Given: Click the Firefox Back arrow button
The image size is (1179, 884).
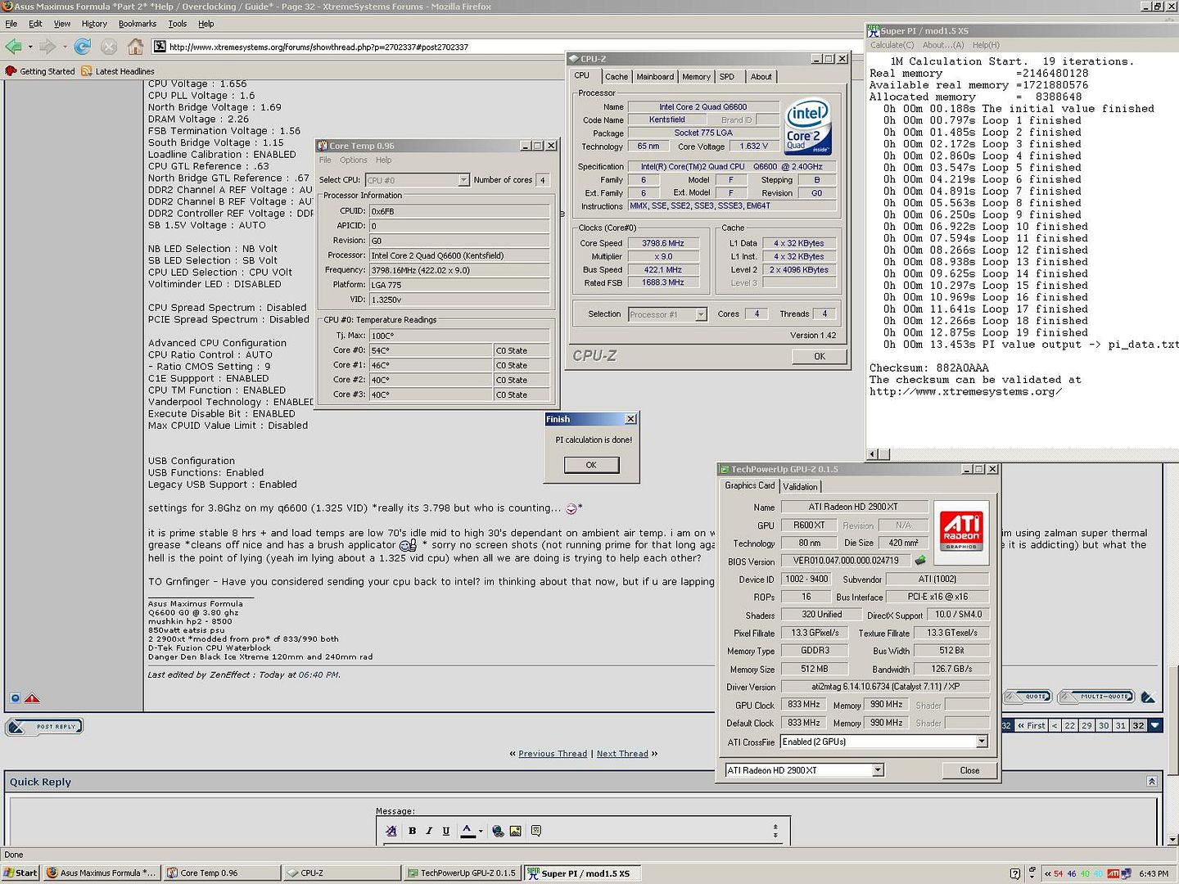Looking at the screenshot, I should tap(13, 47).
